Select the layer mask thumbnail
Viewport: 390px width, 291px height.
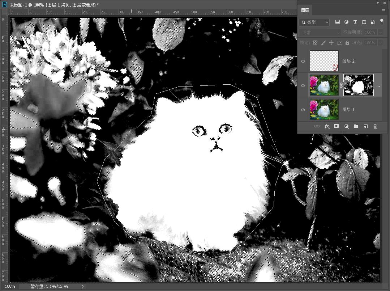358,85
